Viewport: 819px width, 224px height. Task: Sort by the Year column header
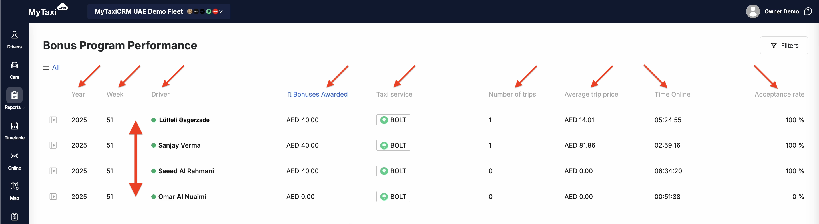78,94
